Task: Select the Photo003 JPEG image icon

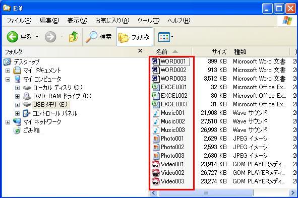Action: pos(156,156)
